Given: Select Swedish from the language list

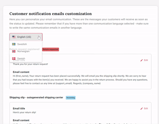Looking at the screenshot, I should tap(26, 44).
